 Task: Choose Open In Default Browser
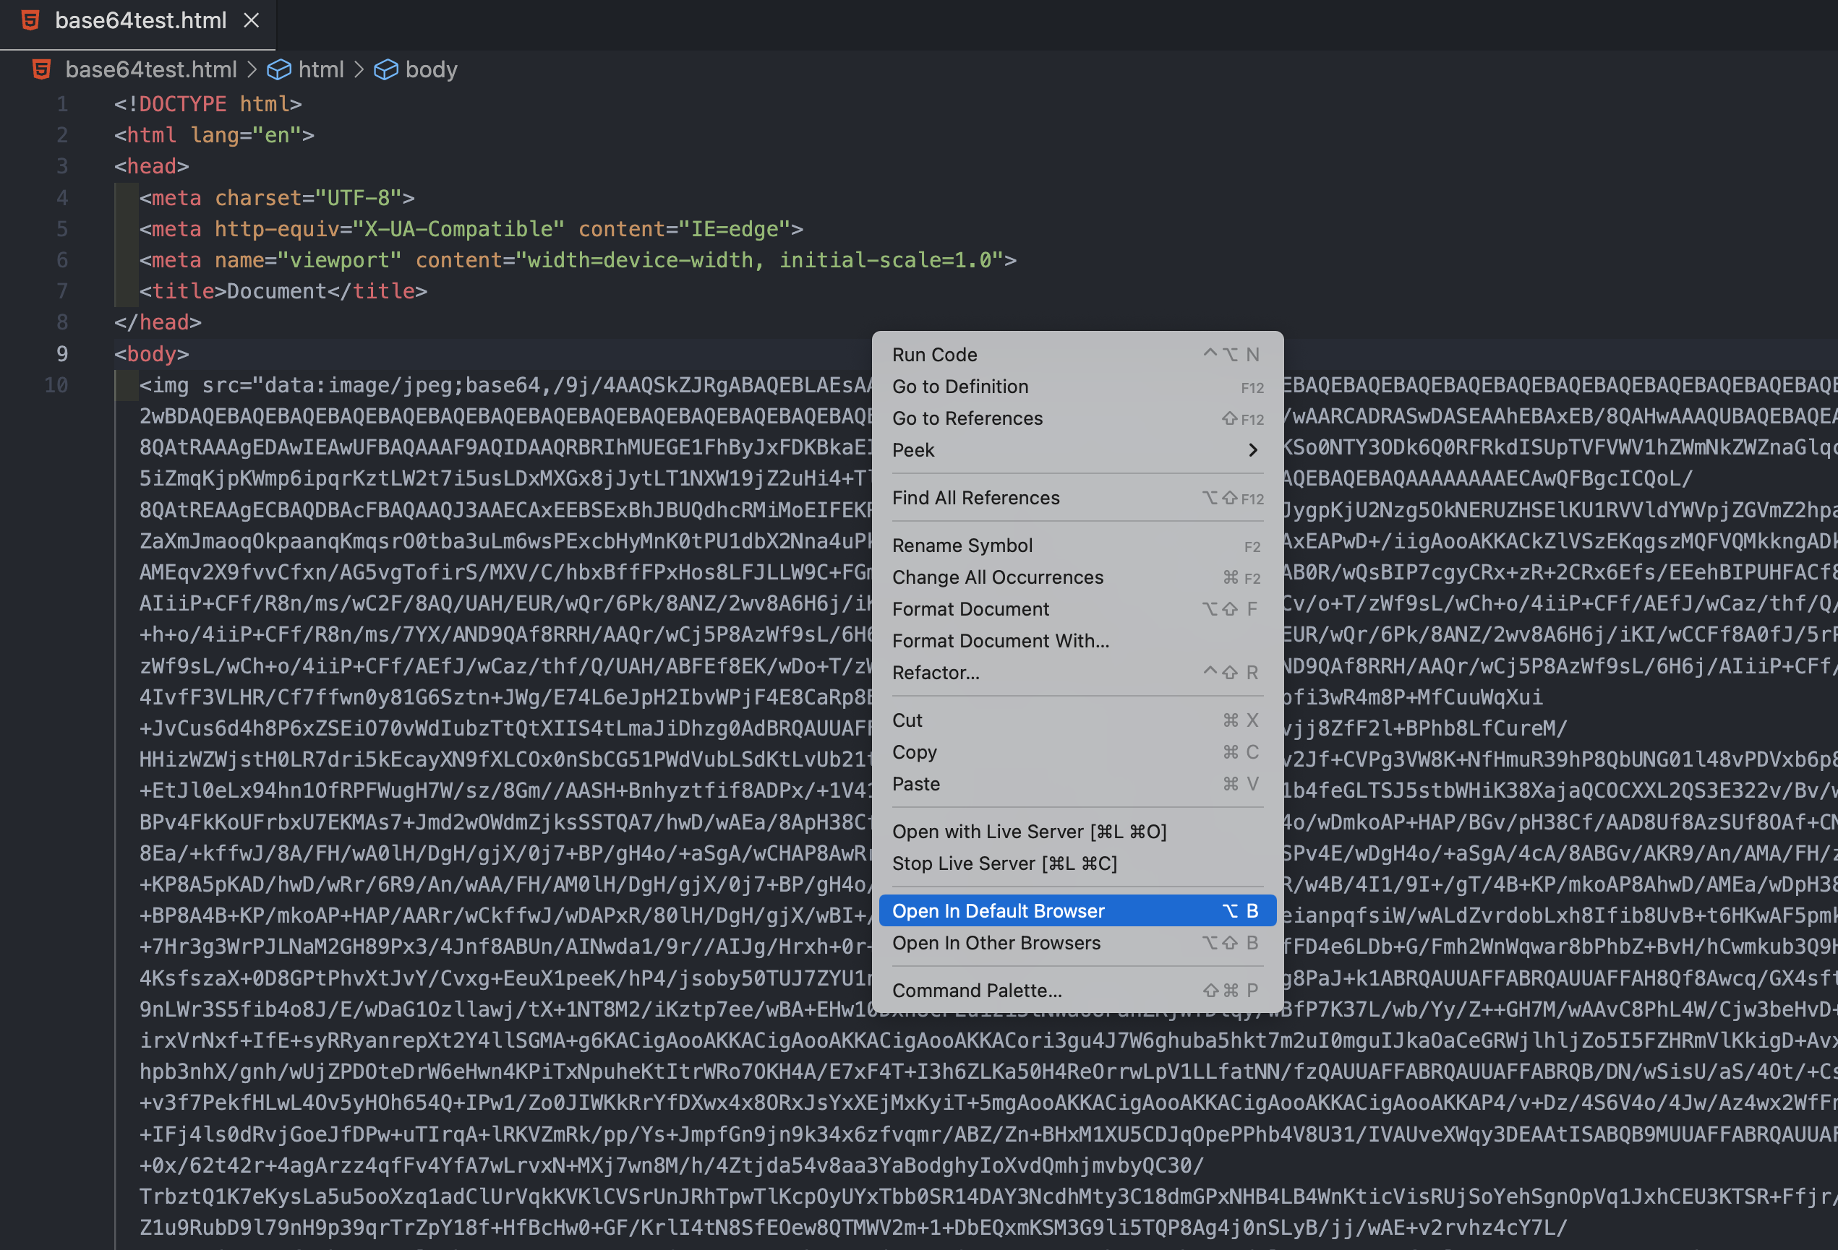point(997,911)
